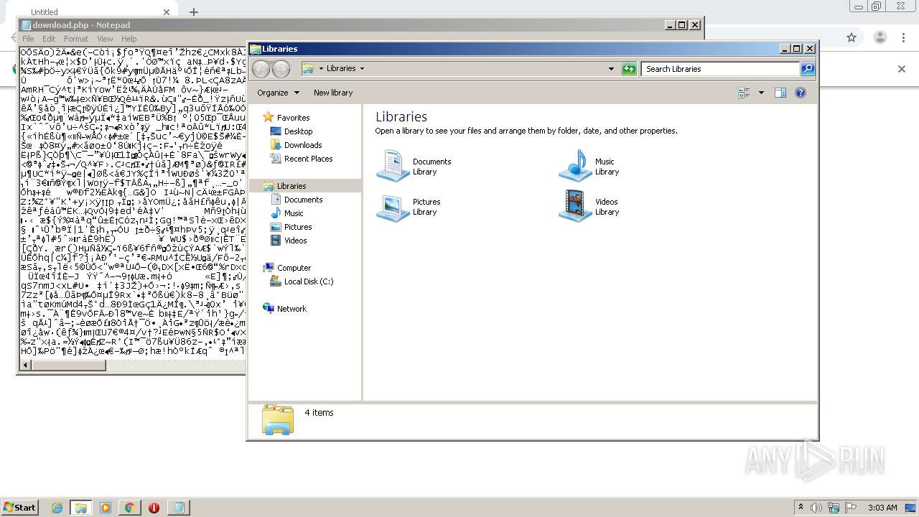Screen dimensions: 919x517
Task: Switch to Notepad taskbar button
Action: tap(178, 508)
